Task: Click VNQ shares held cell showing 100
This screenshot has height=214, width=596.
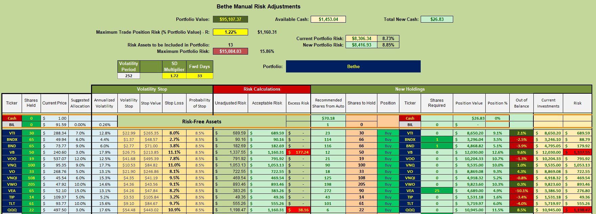Action: click(x=31, y=165)
